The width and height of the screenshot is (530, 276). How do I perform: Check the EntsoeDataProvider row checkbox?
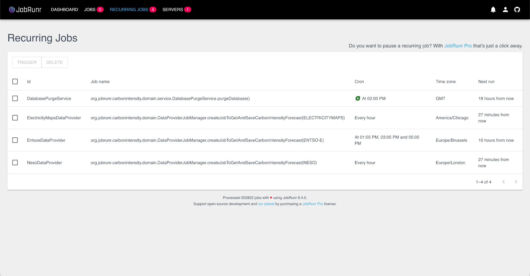pos(15,140)
